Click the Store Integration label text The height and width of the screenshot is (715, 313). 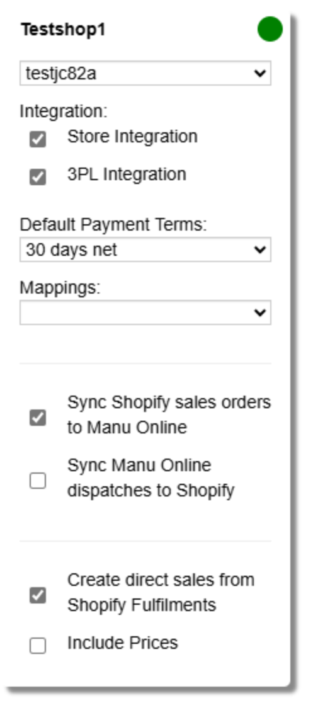132,136
